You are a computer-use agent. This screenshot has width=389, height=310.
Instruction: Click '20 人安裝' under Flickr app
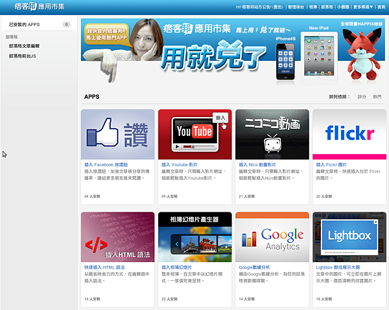[x=324, y=196]
